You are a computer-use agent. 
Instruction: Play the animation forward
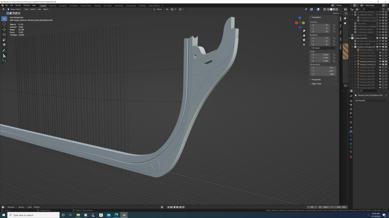[177, 207]
